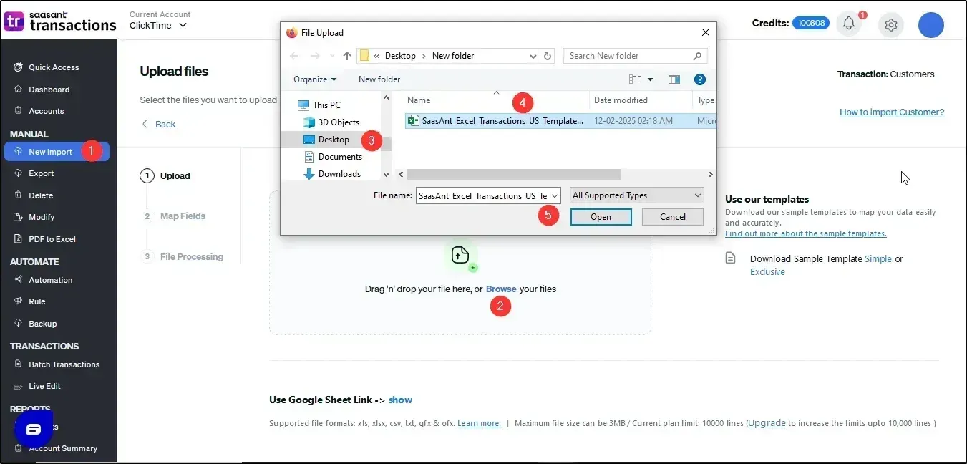The image size is (967, 464).
Task: Click the Live Edit sidebar icon
Action: pyautogui.click(x=18, y=386)
